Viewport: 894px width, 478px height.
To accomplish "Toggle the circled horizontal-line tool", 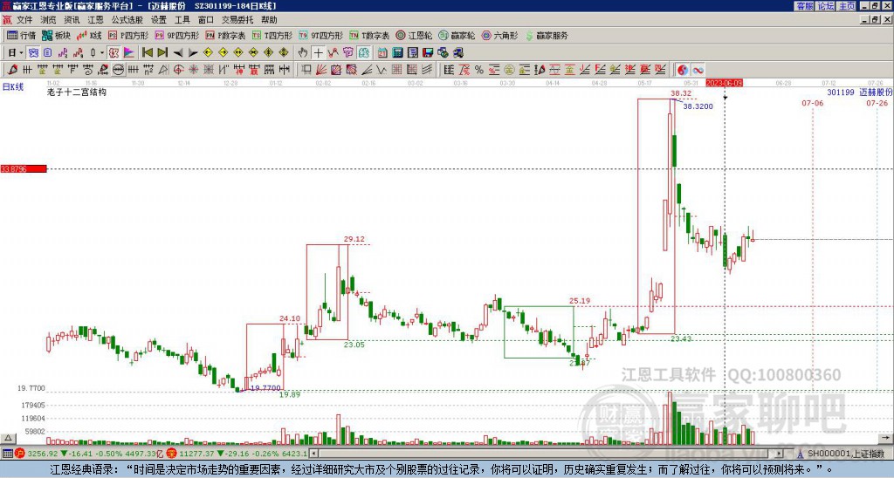I will tap(119, 70).
